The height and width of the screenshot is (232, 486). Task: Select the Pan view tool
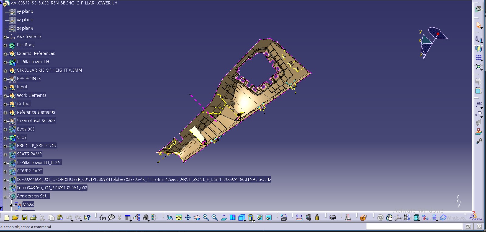pyautogui.click(x=188, y=217)
